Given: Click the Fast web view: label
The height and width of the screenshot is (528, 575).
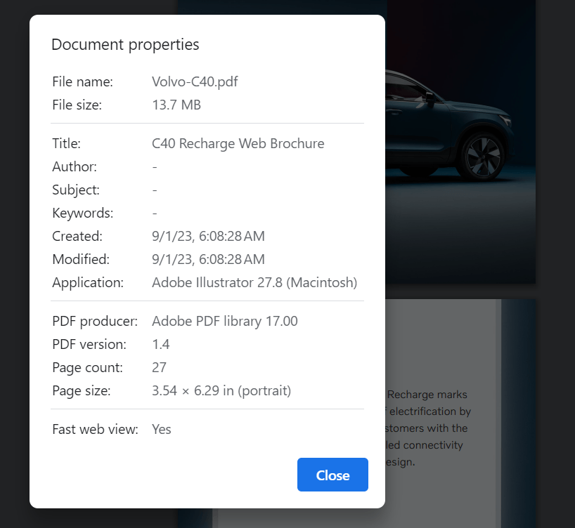Looking at the screenshot, I should [96, 429].
